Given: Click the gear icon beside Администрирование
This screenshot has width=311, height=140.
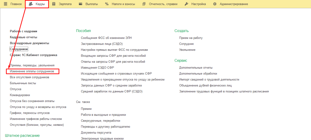Looking at the screenshot, I should pyautogui.click(x=215, y=4).
